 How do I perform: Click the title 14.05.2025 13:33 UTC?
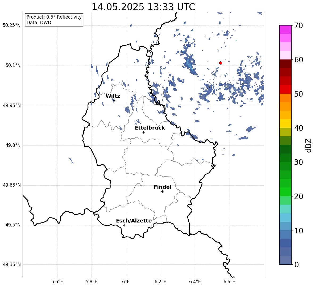[x=143, y=7]
